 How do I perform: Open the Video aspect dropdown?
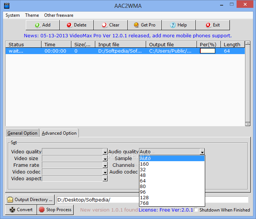(x=105, y=179)
